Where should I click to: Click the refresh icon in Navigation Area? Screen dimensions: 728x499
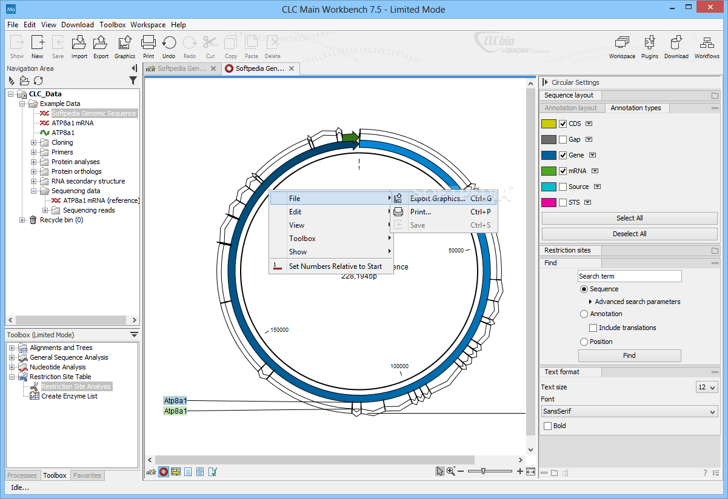[38, 81]
